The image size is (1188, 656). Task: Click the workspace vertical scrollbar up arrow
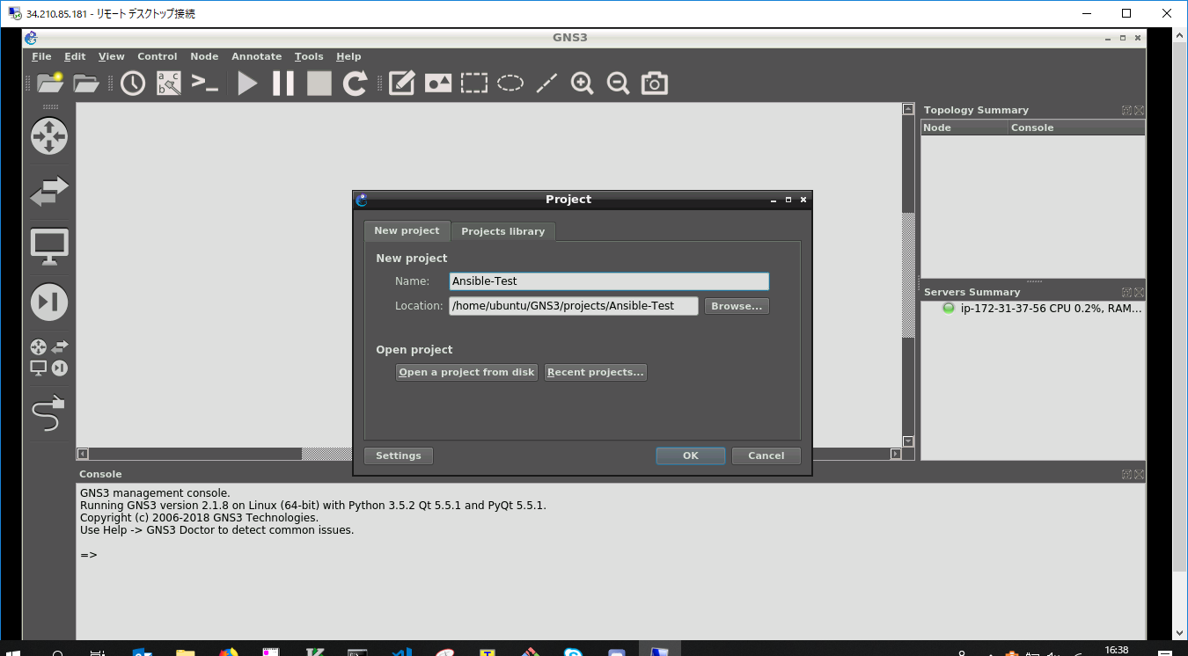tap(908, 109)
